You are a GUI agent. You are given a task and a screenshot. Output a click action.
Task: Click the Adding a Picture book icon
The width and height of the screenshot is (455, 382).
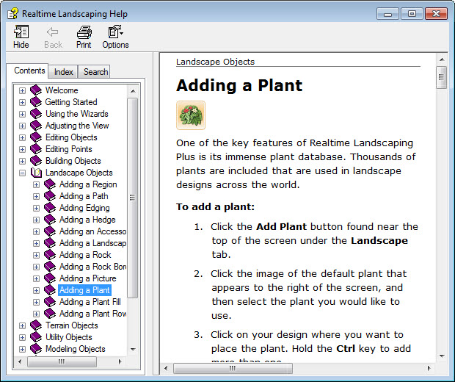click(x=50, y=278)
